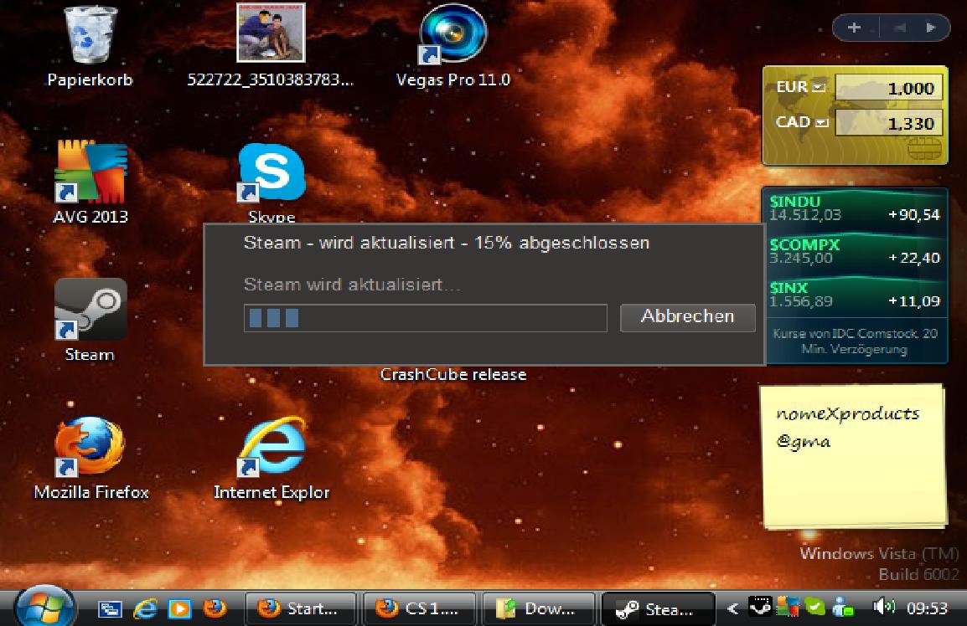Switch to the Stea... taskbar button
The height and width of the screenshot is (626, 967).
658,609
